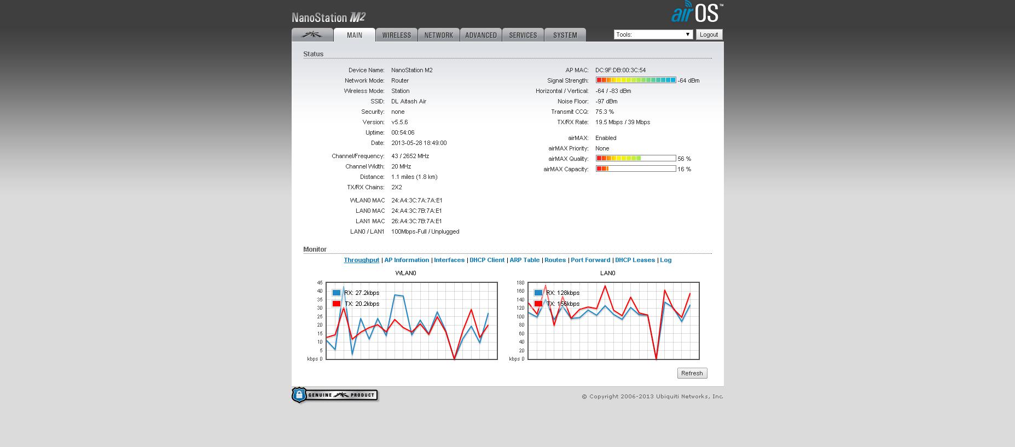The image size is (1015, 447).
Task: Go to the ADVANCED tab
Action: (x=481, y=34)
